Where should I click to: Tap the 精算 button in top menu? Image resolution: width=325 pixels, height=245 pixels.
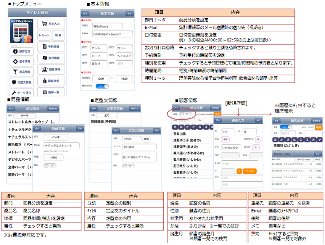click(58, 35)
